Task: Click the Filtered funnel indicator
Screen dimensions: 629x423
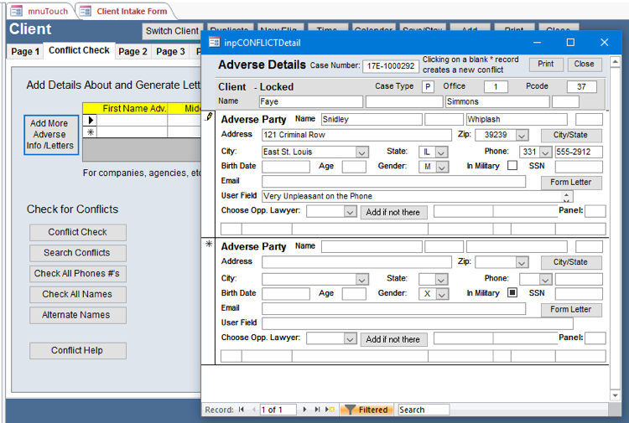Action: tap(366, 410)
